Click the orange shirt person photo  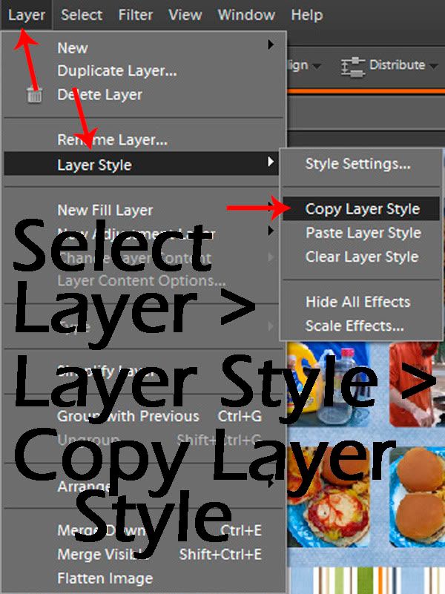point(417,385)
